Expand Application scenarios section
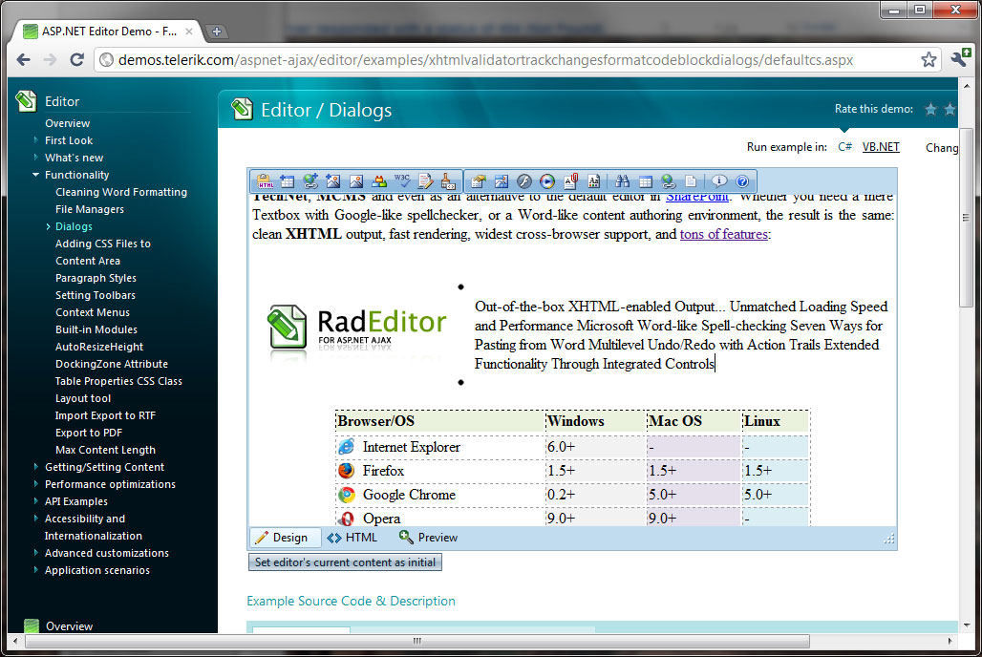 [35, 570]
